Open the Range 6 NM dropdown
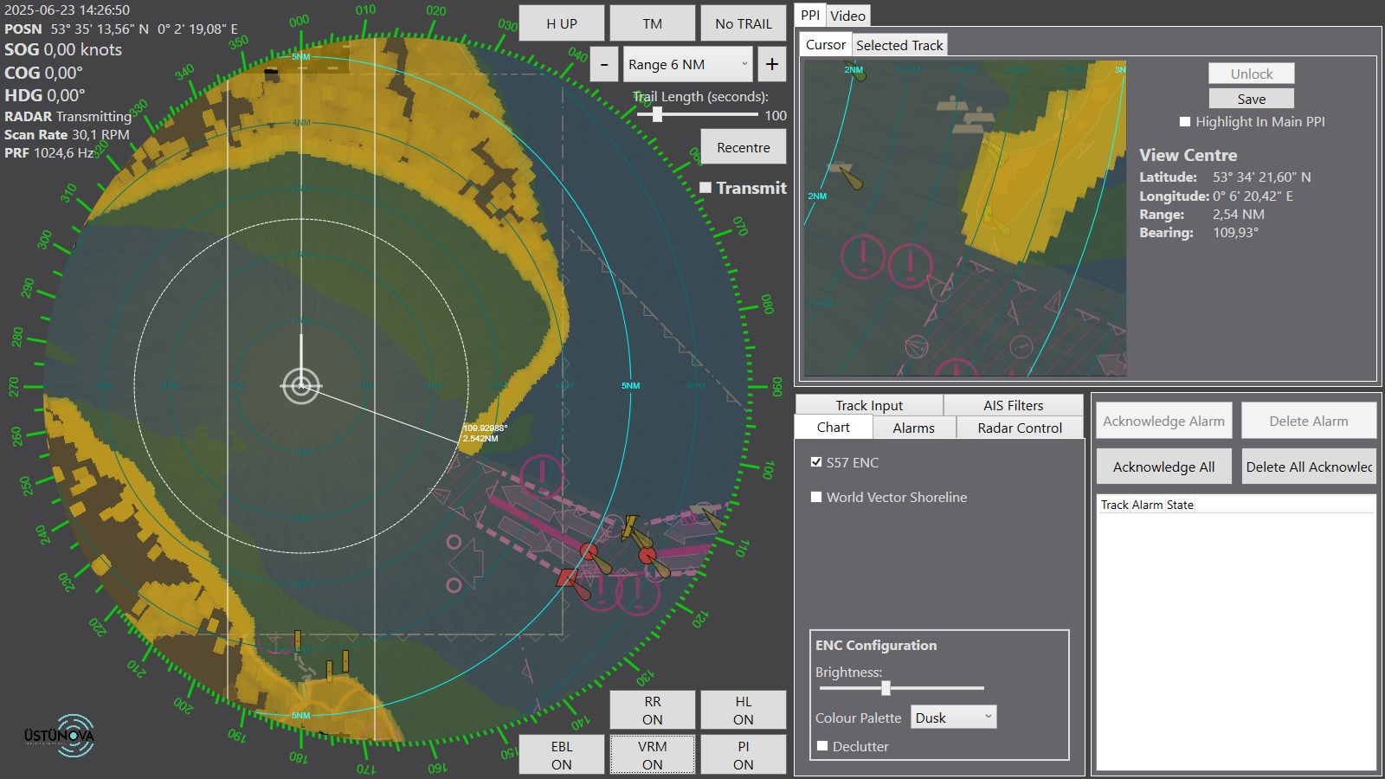 tap(687, 65)
